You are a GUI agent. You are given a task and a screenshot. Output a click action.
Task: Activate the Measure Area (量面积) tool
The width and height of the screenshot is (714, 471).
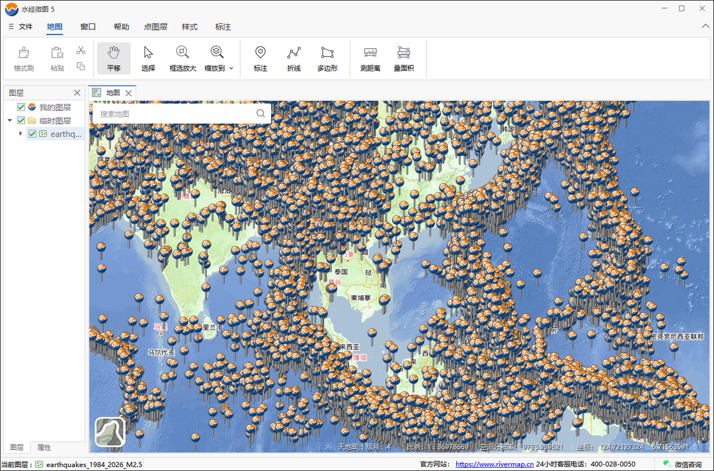403,58
